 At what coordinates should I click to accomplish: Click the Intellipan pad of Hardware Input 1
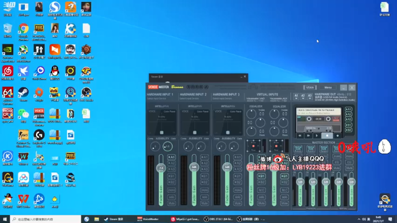tap(161, 123)
